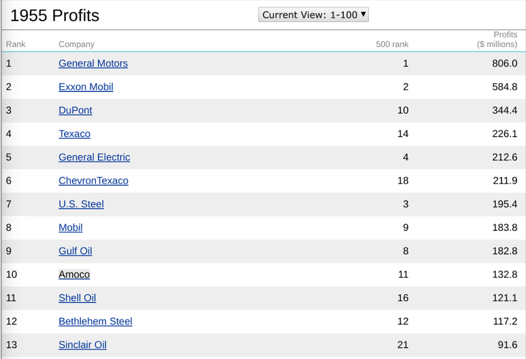Follow the DuPont link
Viewport: 526px width, 359px height.
[x=76, y=110]
